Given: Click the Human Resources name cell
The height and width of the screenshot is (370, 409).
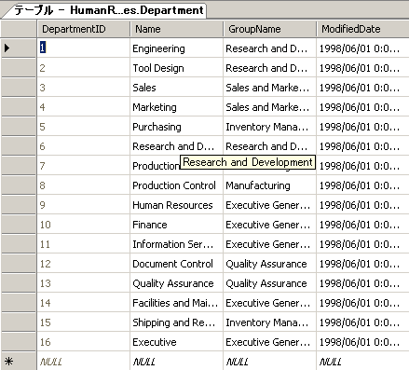Looking at the screenshot, I should tap(176, 205).
